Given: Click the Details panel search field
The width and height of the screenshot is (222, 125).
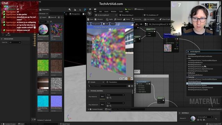Looking at the screenshot, I should click(107, 86).
